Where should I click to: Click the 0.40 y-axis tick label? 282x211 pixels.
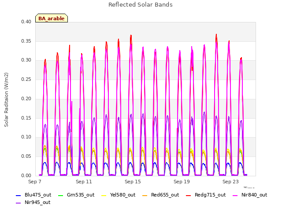click(26, 22)
